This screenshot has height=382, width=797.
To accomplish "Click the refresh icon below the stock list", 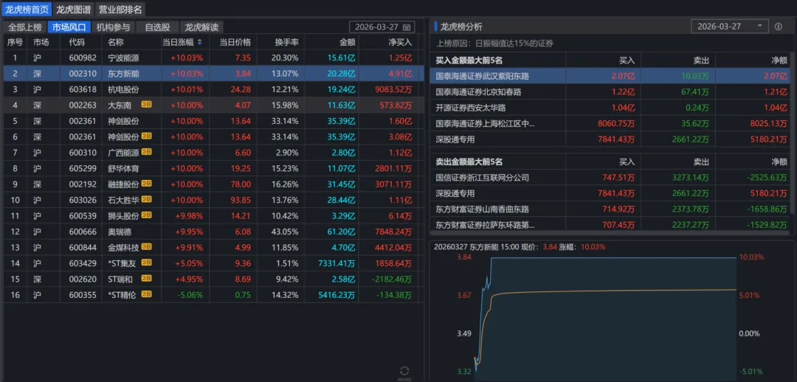I will tap(404, 372).
